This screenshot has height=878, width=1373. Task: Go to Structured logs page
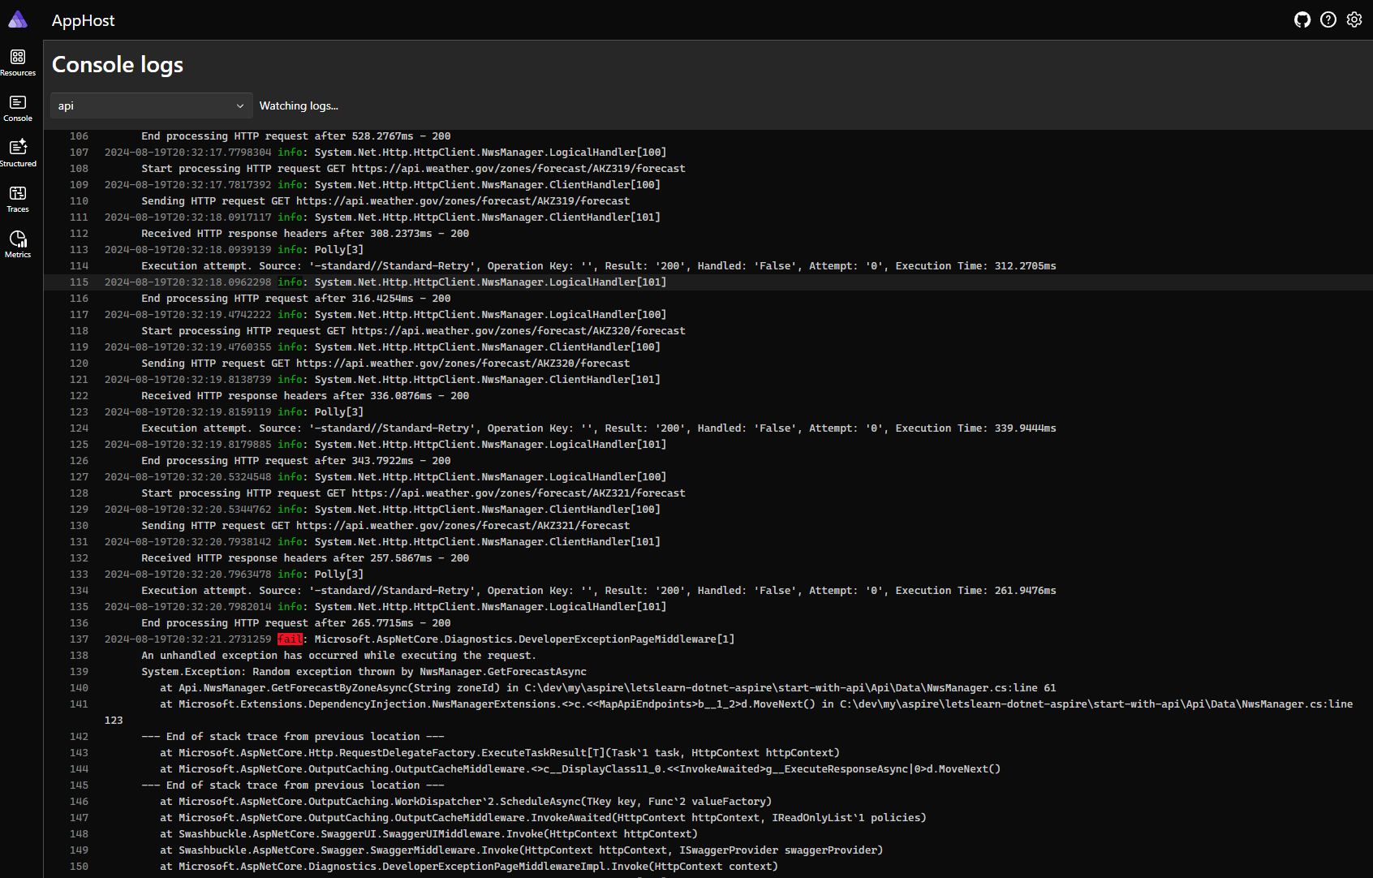(18, 153)
